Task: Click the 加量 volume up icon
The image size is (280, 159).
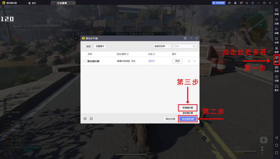Action: coord(276,21)
